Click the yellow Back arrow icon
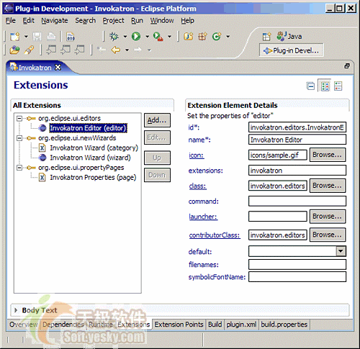Screen dimensions: 360x349 pyautogui.click(x=116, y=50)
